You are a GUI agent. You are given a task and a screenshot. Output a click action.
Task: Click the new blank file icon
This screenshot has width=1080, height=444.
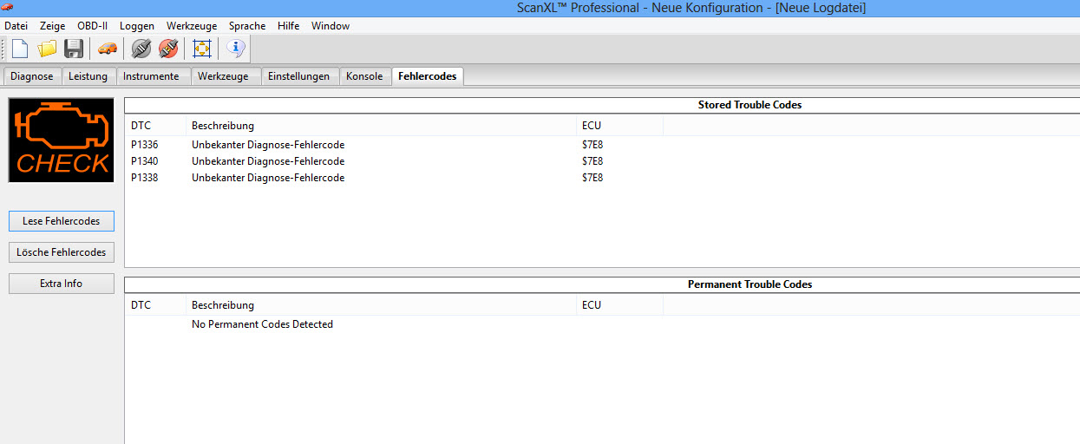(x=20, y=49)
